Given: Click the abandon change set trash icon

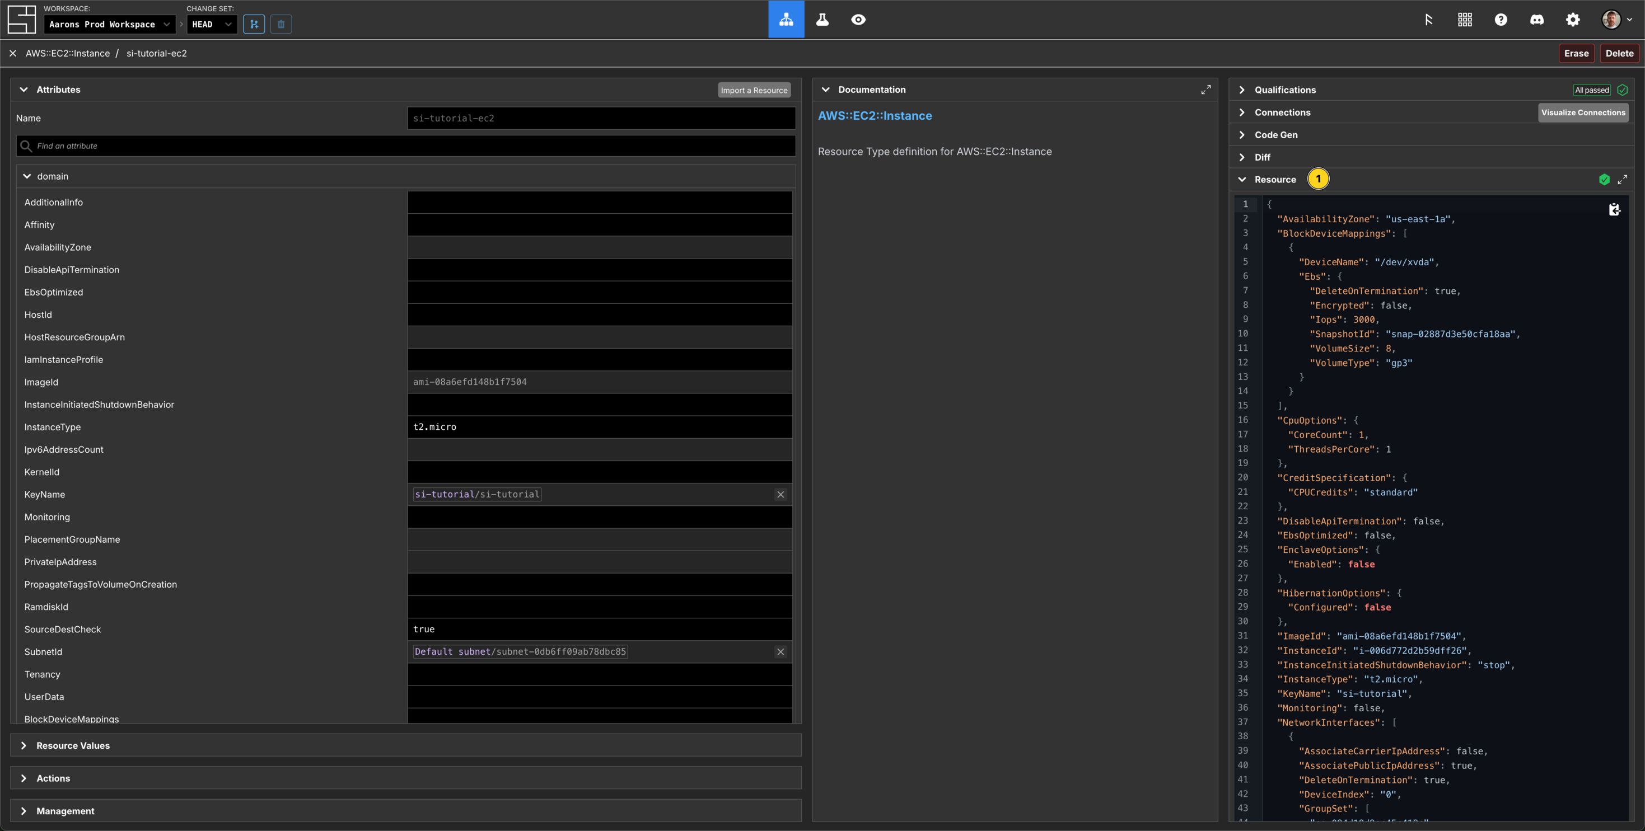Looking at the screenshot, I should (281, 24).
